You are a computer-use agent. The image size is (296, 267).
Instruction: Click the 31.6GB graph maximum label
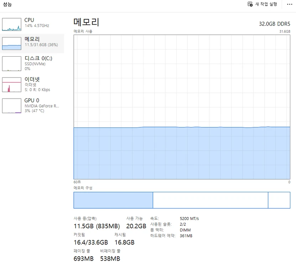coord(285,32)
